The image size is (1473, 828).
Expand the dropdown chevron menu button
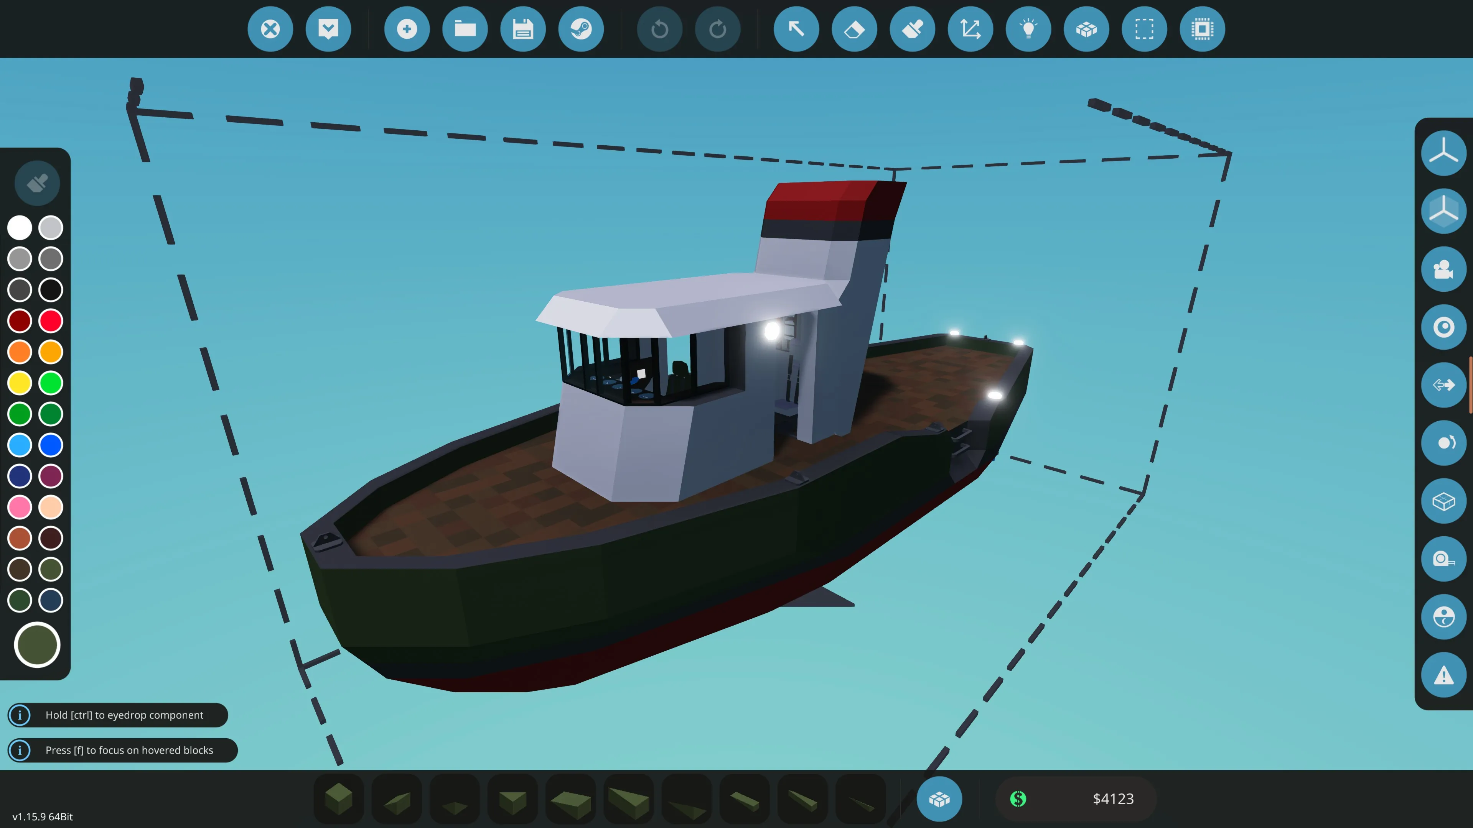coord(328,29)
